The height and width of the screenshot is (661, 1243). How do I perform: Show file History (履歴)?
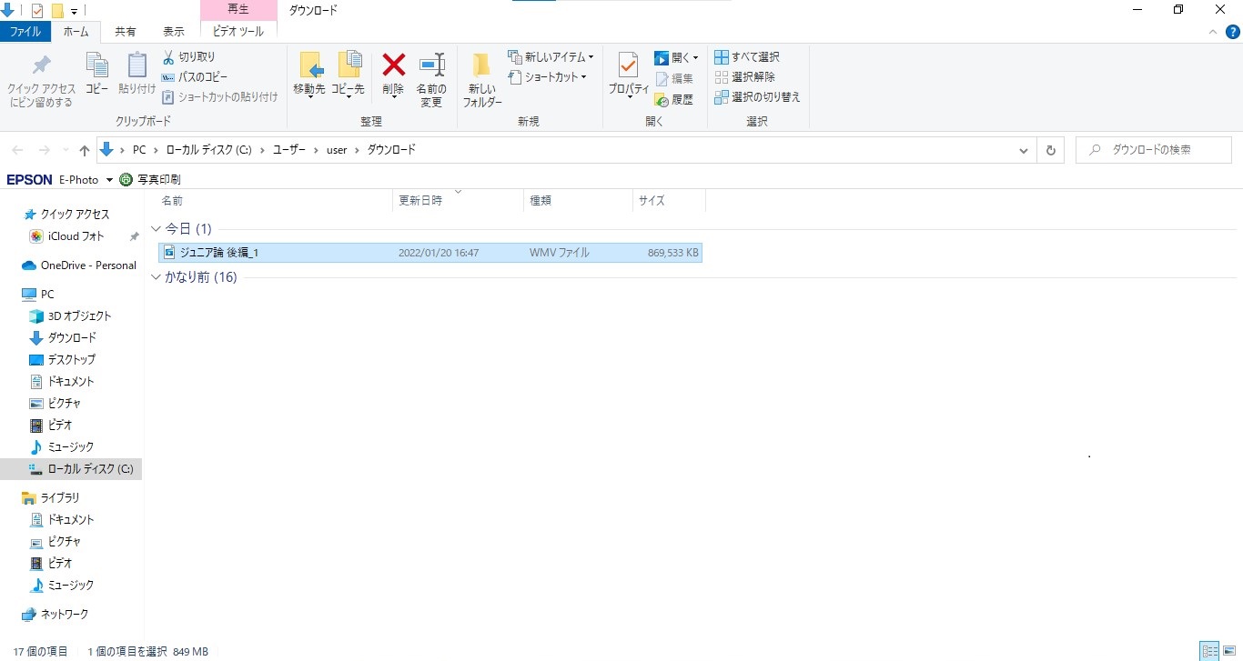[674, 99]
